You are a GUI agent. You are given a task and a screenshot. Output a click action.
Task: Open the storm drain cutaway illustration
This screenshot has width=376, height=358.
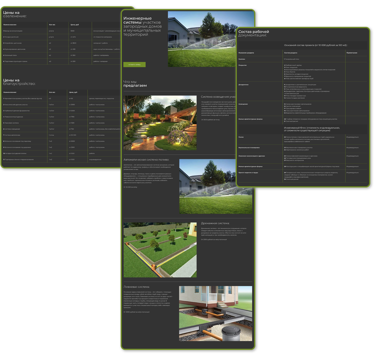tap(216, 314)
